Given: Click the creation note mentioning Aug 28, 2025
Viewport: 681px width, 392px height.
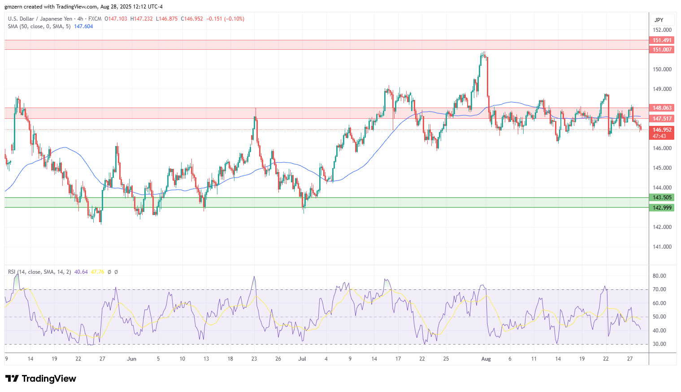Looking at the screenshot, I should [x=84, y=7].
